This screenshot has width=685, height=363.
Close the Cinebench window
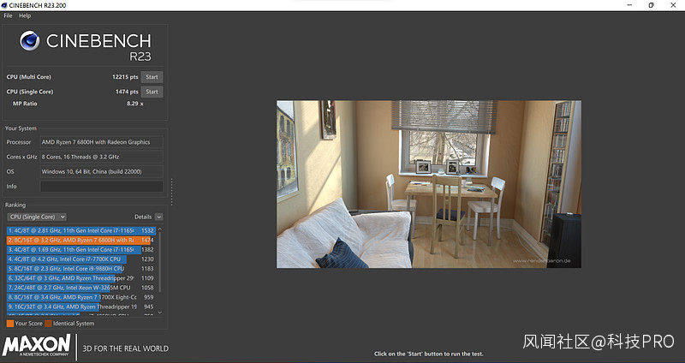[x=673, y=5]
